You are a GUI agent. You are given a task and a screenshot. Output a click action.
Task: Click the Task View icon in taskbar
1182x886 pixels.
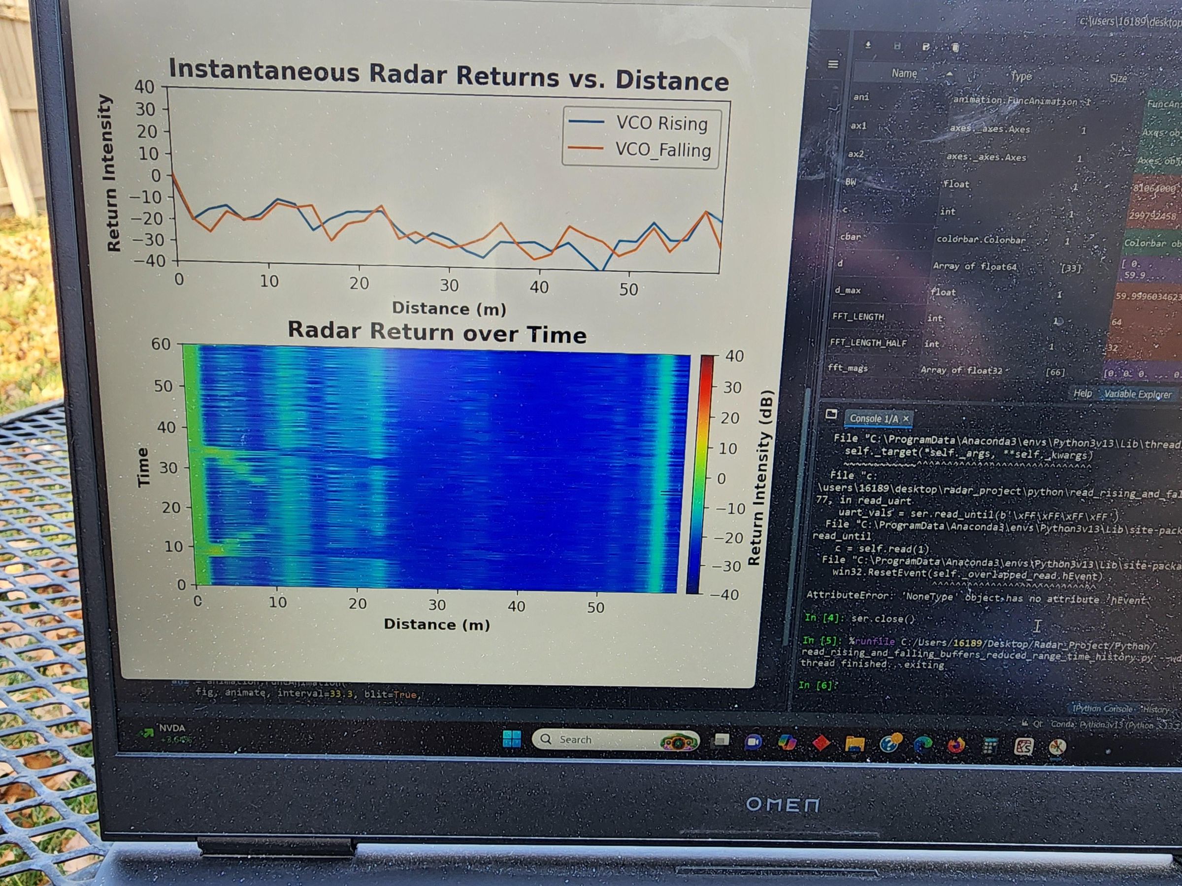722,740
